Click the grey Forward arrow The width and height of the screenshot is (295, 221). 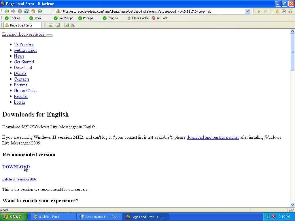(x=13, y=12)
